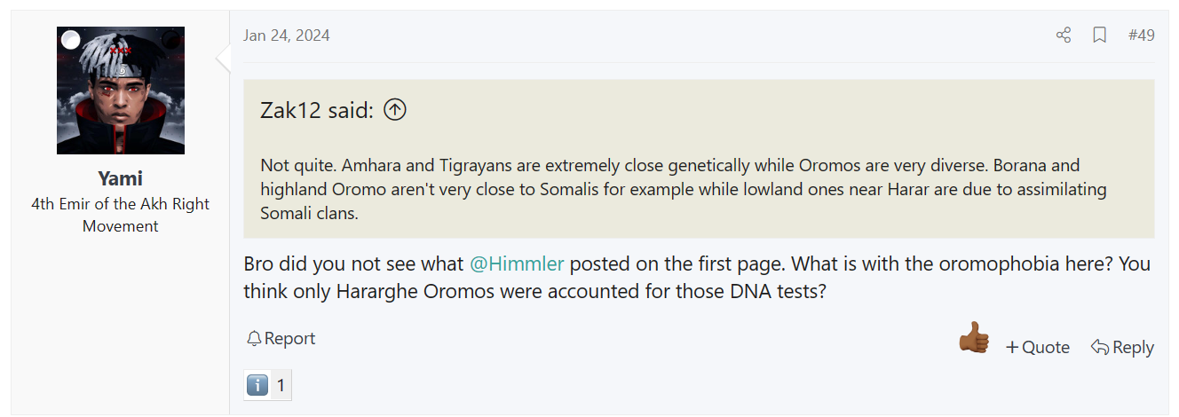Open Yami's username profile link
Viewport: 1179px width, 417px height.
pyautogui.click(x=121, y=178)
